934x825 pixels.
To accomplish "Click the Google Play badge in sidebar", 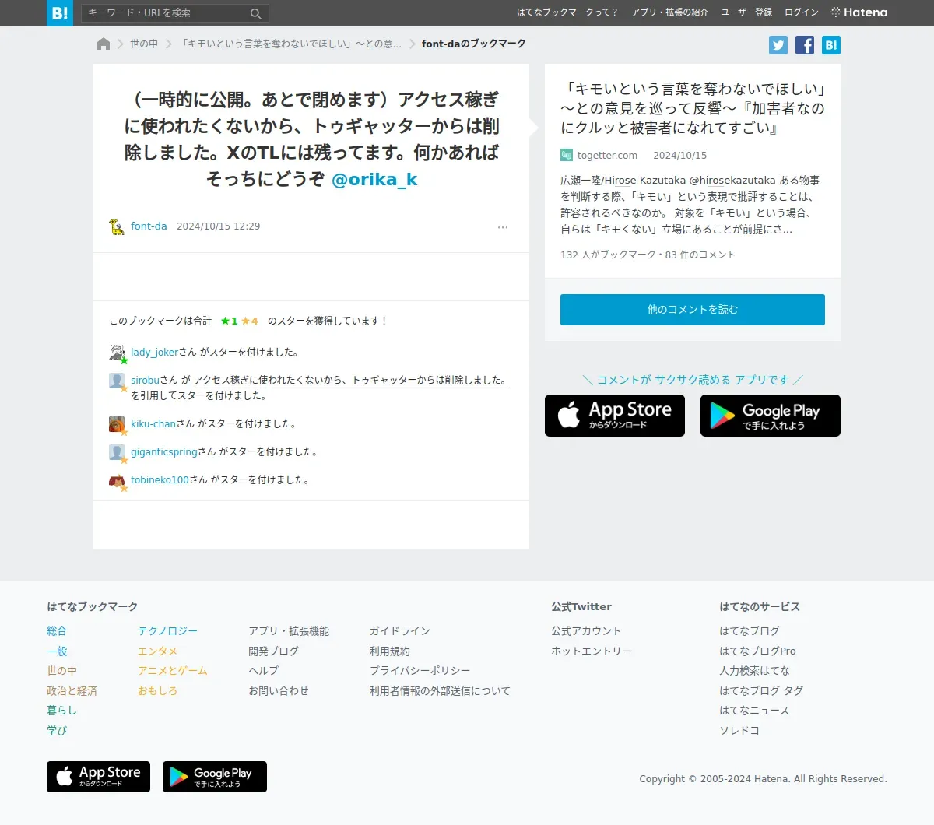I will tap(771, 416).
